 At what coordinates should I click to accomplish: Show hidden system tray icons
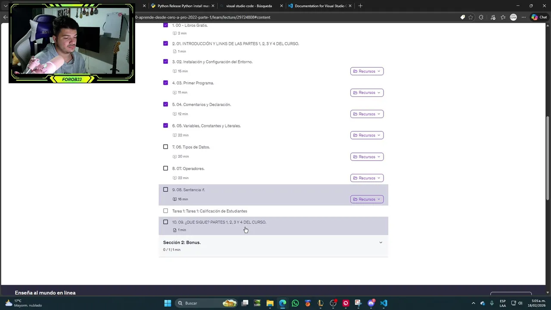(x=474, y=303)
